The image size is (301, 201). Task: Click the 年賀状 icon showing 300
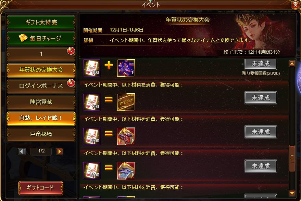pyautogui.click(x=92, y=102)
